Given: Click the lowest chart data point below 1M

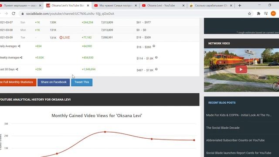Looking at the screenshot, I should point(57,154).
